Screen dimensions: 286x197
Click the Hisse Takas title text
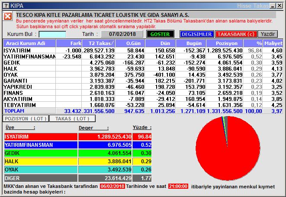253,6
